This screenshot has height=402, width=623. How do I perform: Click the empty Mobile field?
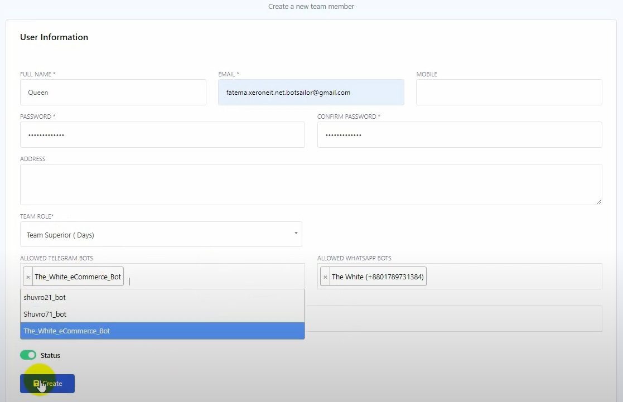coord(509,93)
